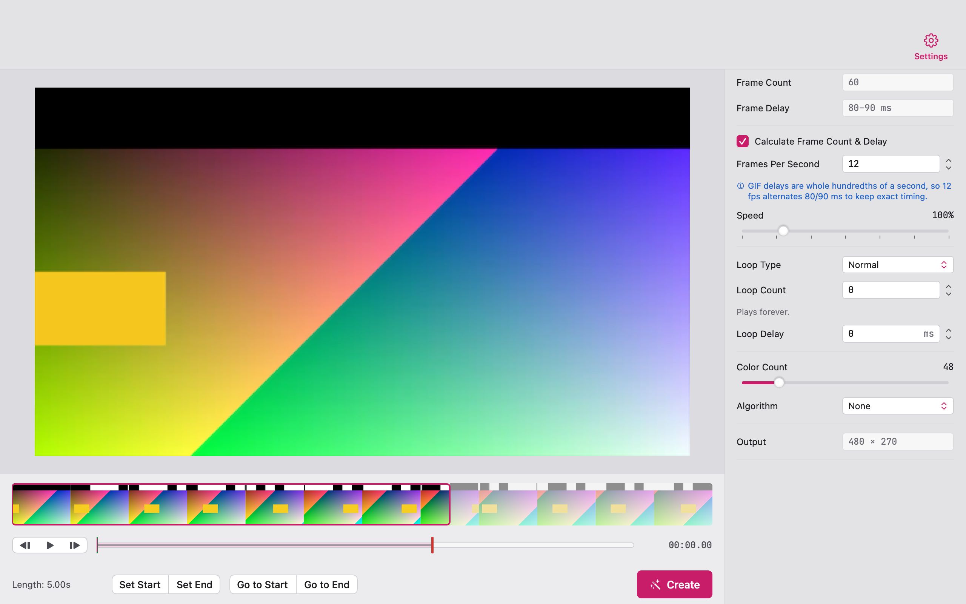
Task: Click the Set End button
Action: 194,584
